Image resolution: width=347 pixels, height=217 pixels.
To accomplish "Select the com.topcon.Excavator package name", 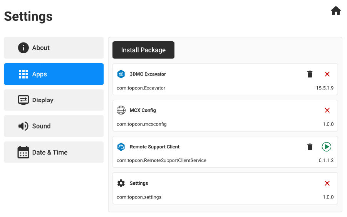I will pyautogui.click(x=141, y=88).
